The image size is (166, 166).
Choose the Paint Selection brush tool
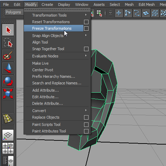[8, 55]
